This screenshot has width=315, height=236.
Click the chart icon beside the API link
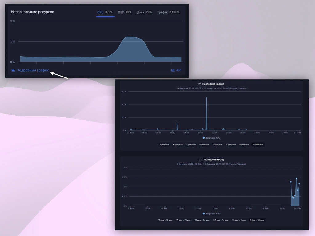pos(173,70)
